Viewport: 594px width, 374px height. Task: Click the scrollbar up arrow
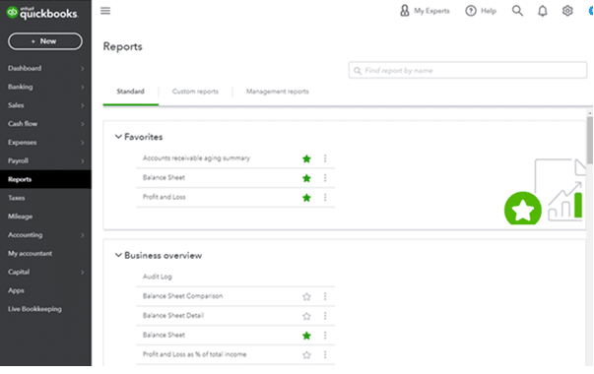coord(589,113)
